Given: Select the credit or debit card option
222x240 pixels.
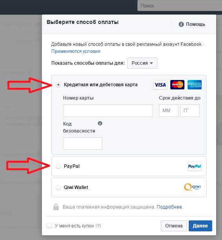Looking at the screenshot, I should (58, 85).
